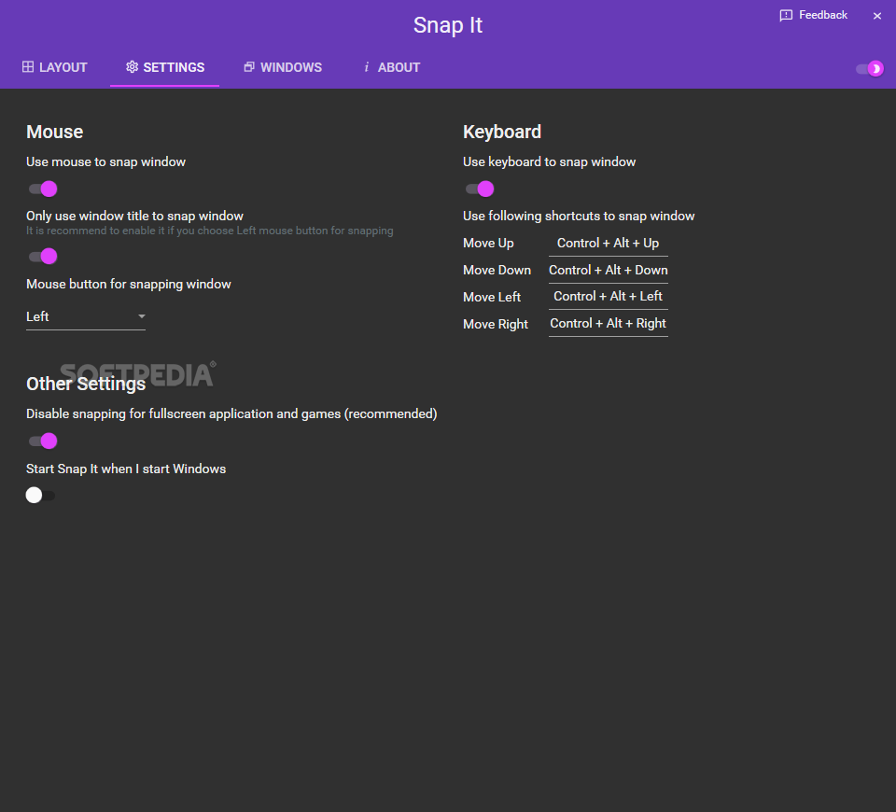Click "Use following shortcuts to snap window" text
This screenshot has height=812, width=896.
(579, 216)
